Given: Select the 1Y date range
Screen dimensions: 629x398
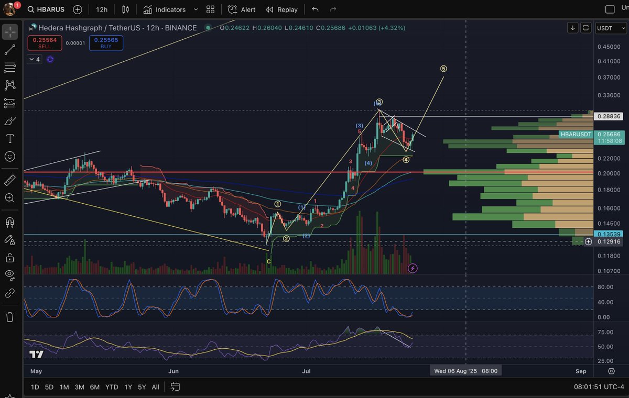Looking at the screenshot, I should point(128,387).
